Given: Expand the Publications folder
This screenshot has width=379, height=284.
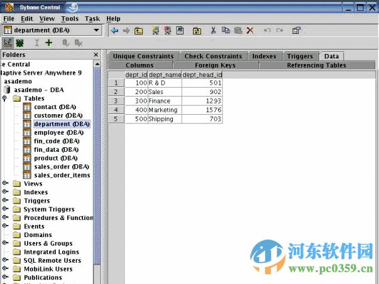Looking at the screenshot, I should pyautogui.click(x=5, y=276).
